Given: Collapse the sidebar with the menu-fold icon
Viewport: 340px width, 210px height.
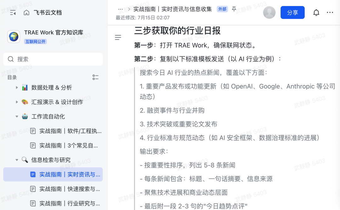Looking at the screenshot, I should [13, 13].
